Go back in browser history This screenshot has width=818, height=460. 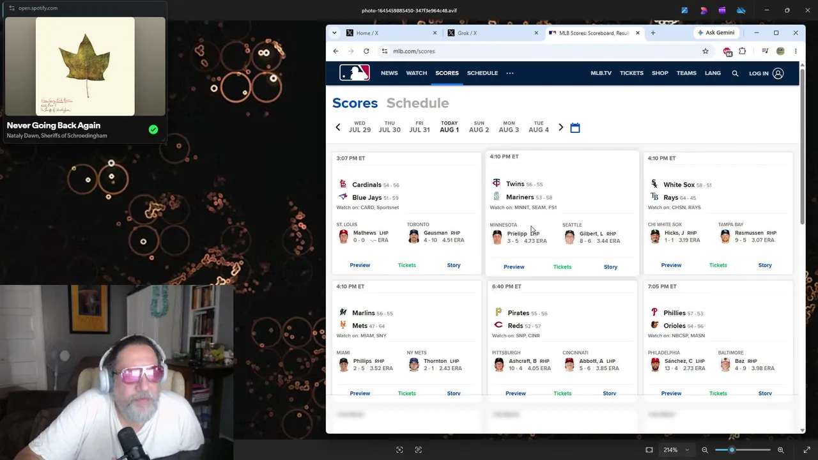[336, 51]
